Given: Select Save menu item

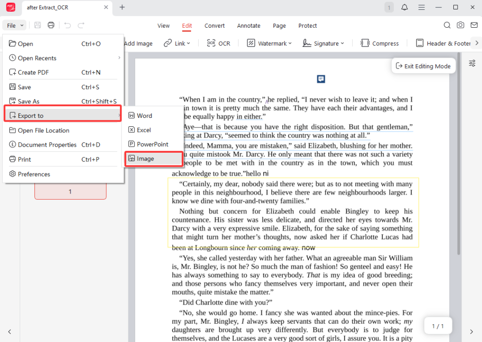Looking at the screenshot, I should pyautogui.click(x=63, y=87).
